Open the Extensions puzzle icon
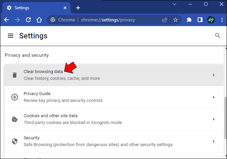This screenshot has width=227, height=159. click(189, 20)
